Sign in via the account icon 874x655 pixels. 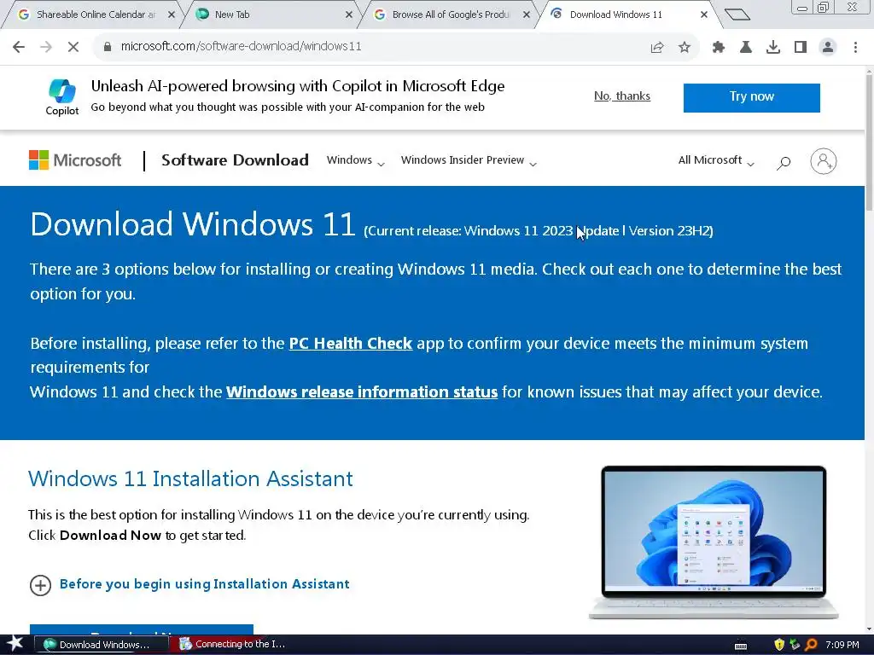tap(824, 161)
